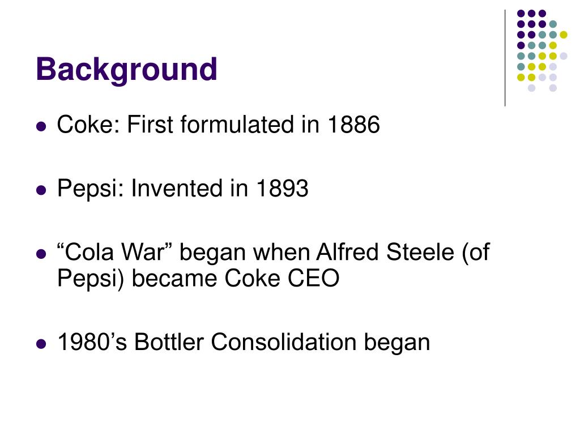Click the name Alfred Steele
This screenshot has width=580, height=435.
pyautogui.click(x=385, y=253)
